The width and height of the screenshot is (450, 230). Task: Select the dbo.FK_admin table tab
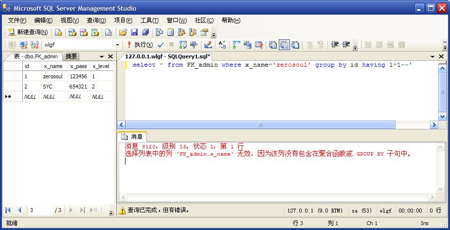click(35, 56)
